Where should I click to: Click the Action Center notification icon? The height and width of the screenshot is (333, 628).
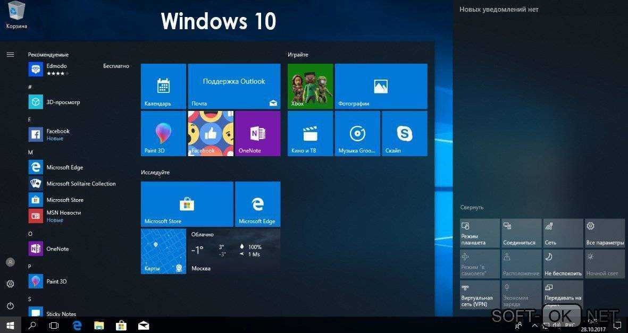tap(617, 326)
